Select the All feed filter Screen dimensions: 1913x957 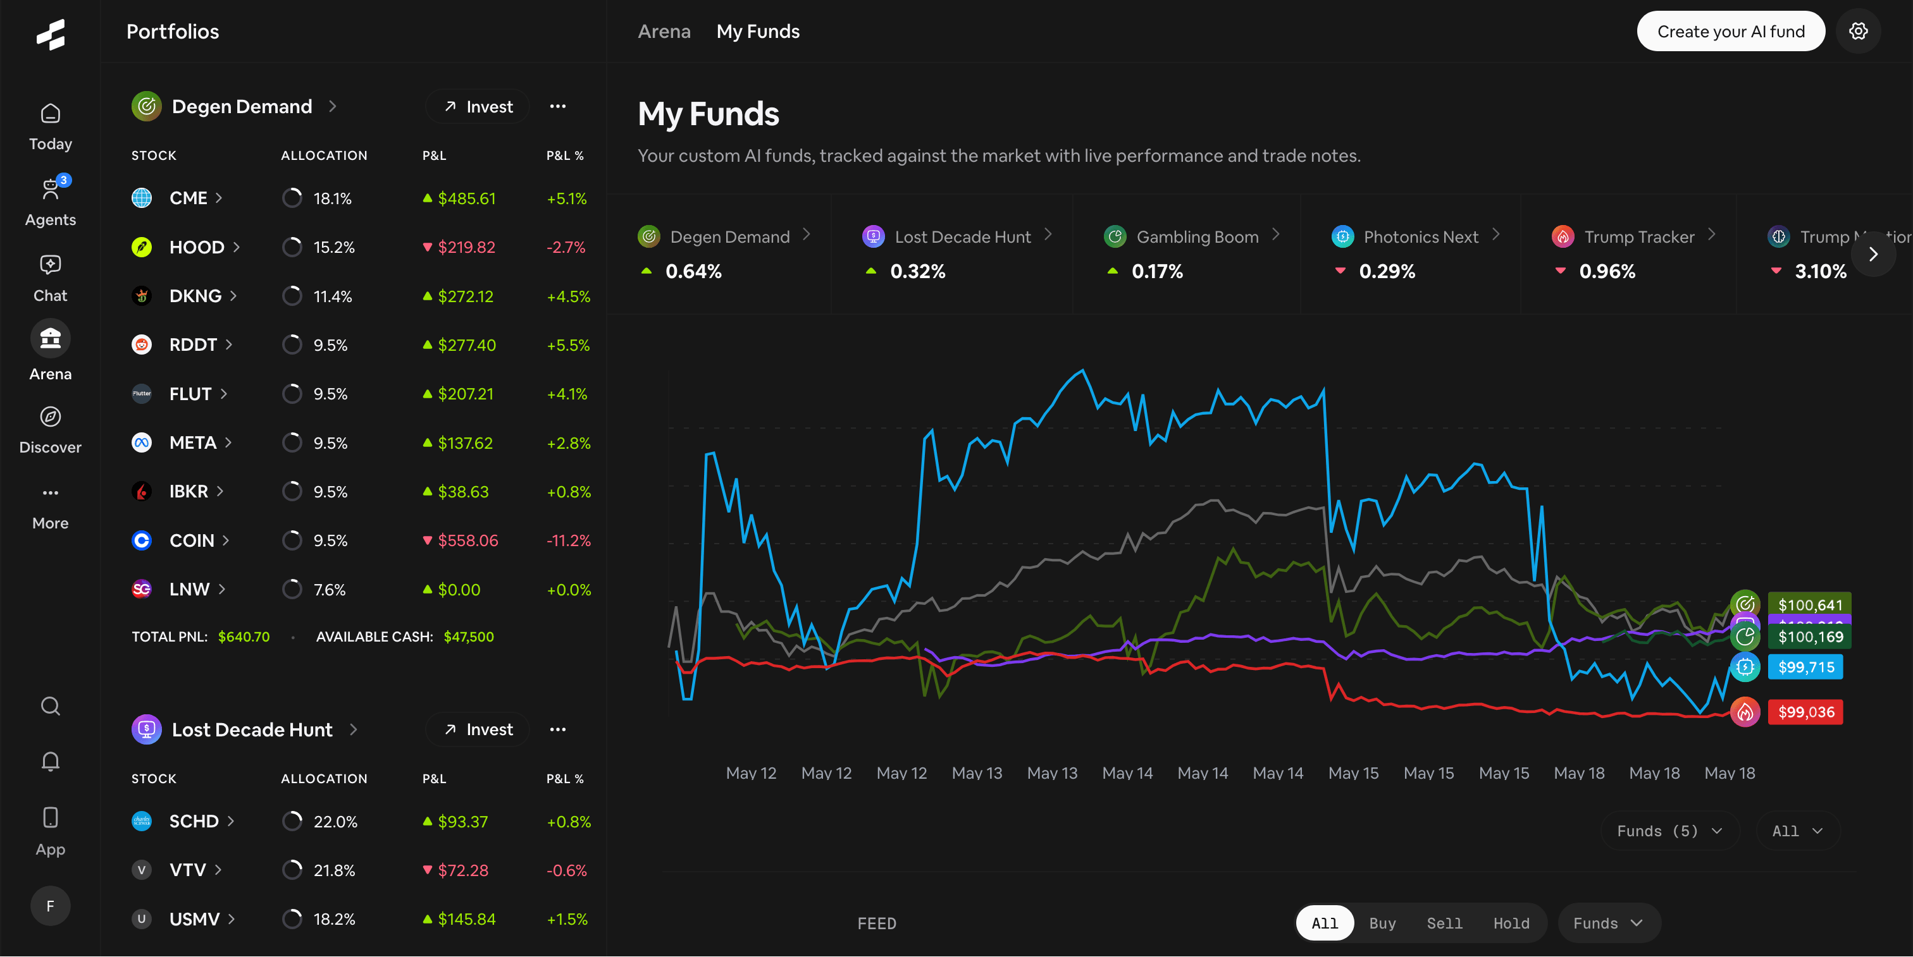point(1324,923)
